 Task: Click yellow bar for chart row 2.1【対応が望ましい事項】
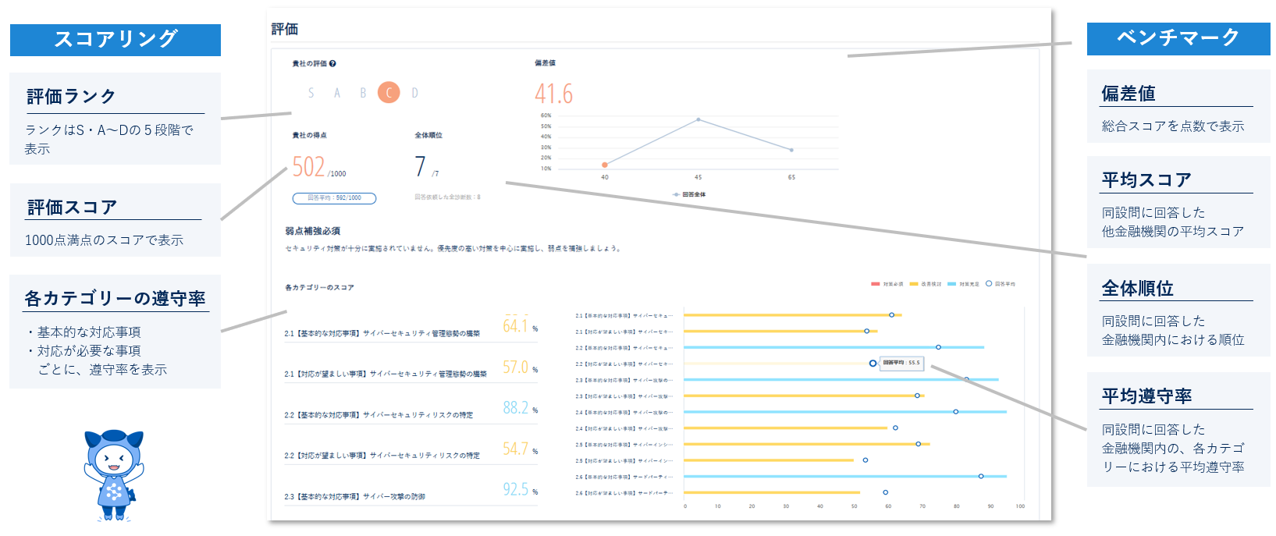tap(780, 332)
